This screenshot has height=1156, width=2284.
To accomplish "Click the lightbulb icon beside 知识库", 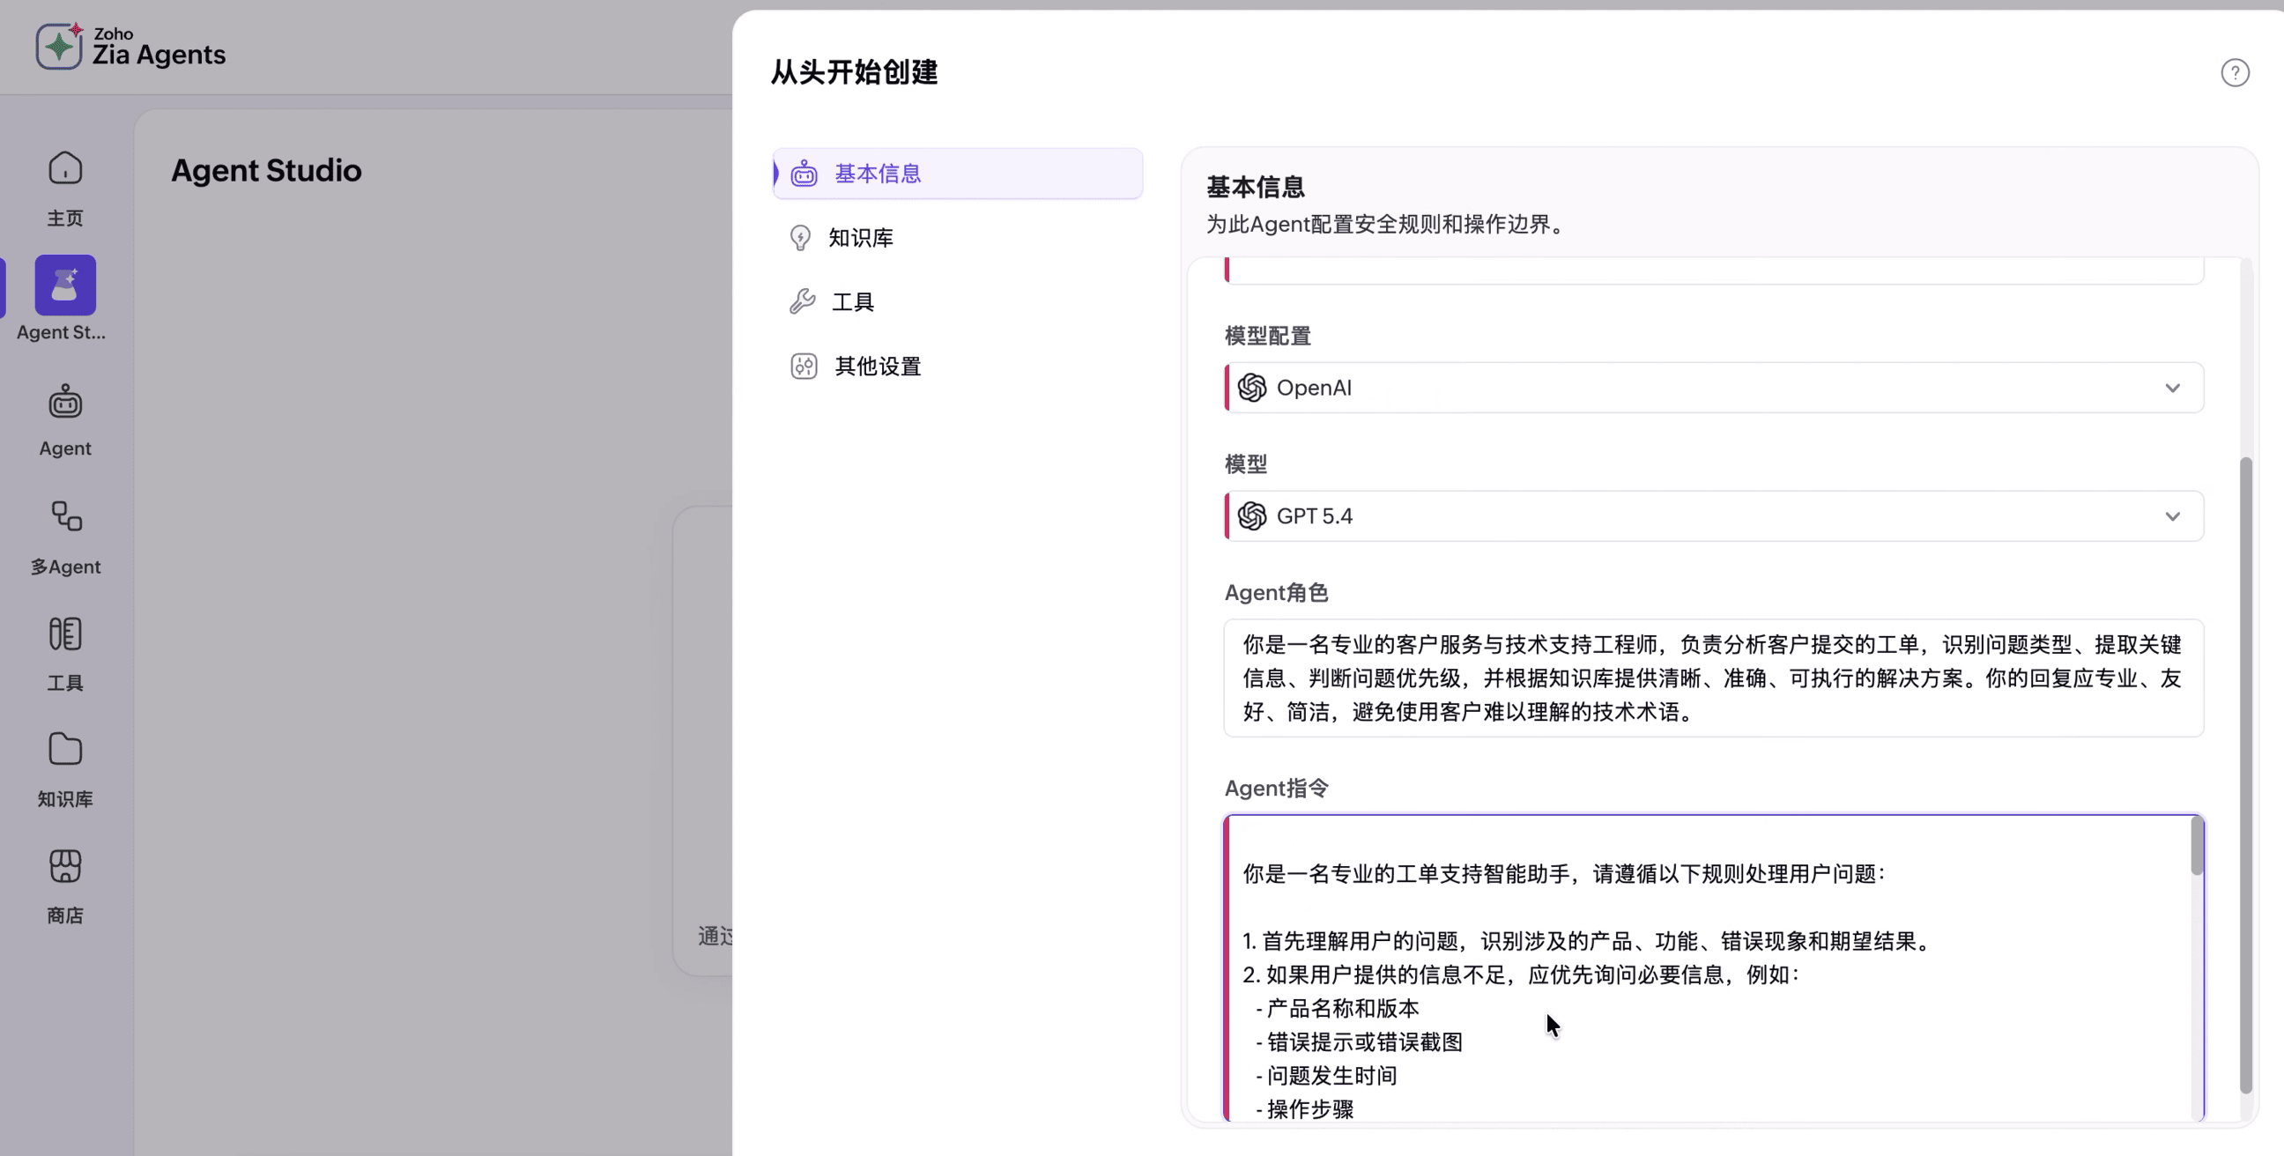I will pos(800,238).
